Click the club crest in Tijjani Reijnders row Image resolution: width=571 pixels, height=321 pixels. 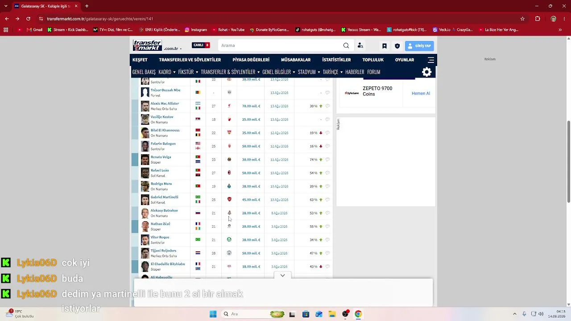(x=229, y=253)
